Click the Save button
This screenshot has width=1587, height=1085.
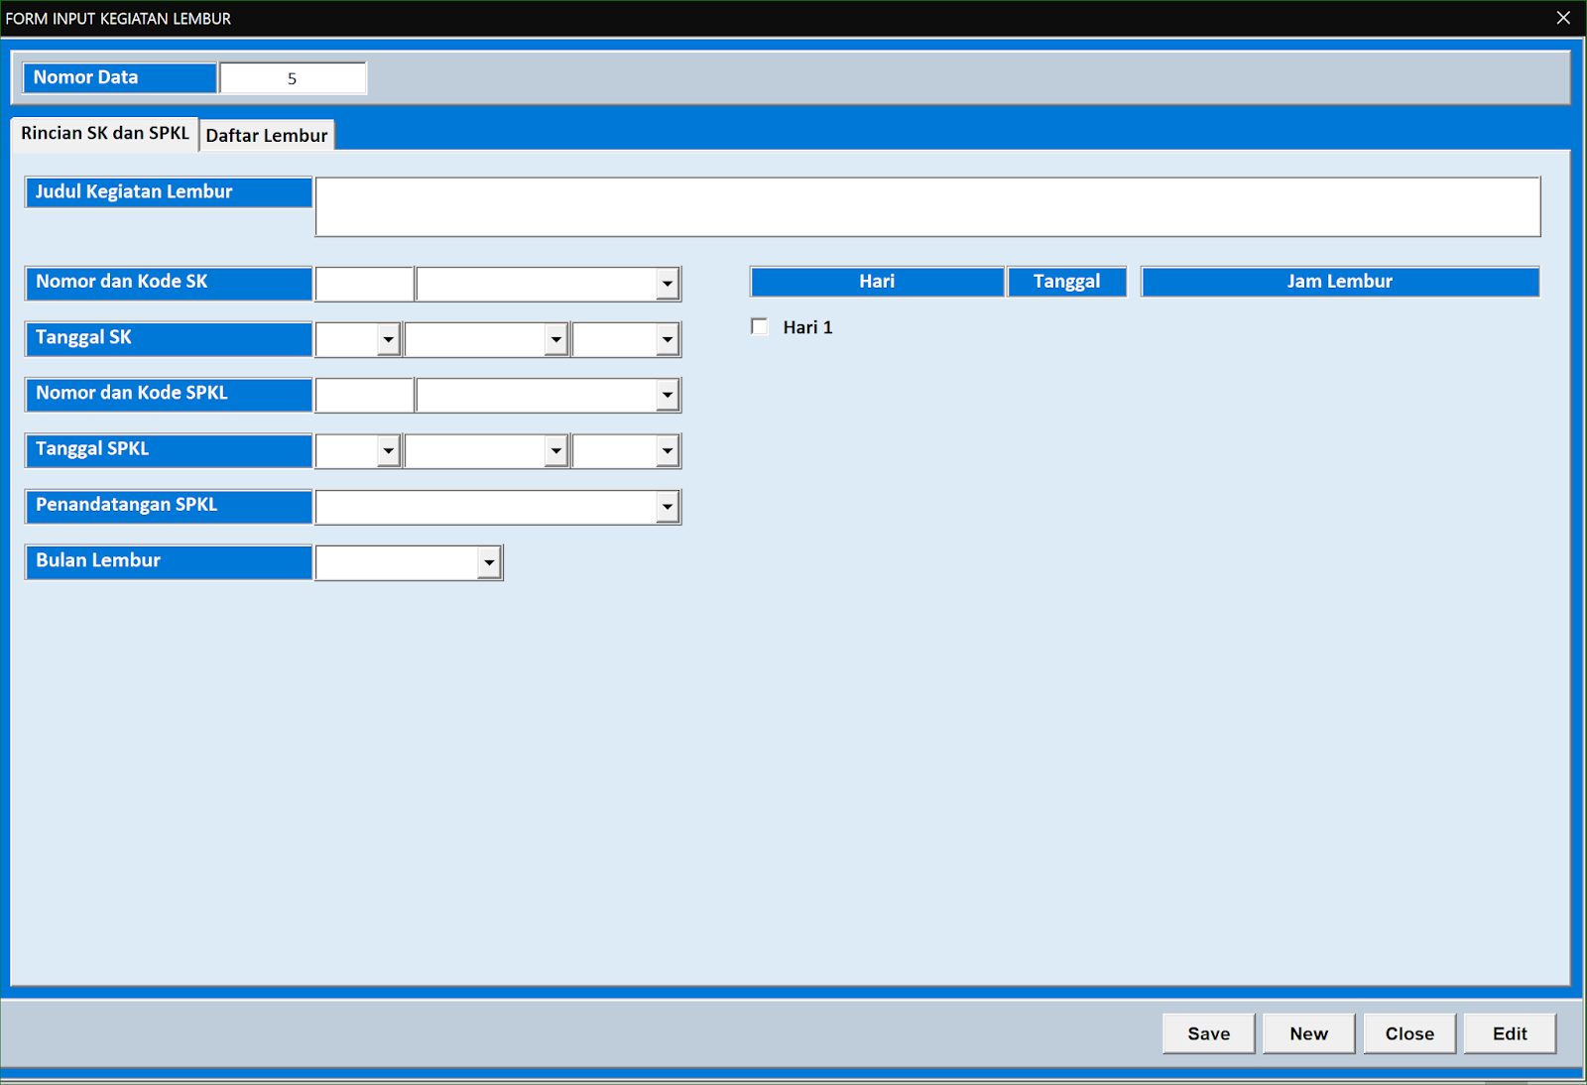(x=1207, y=1032)
